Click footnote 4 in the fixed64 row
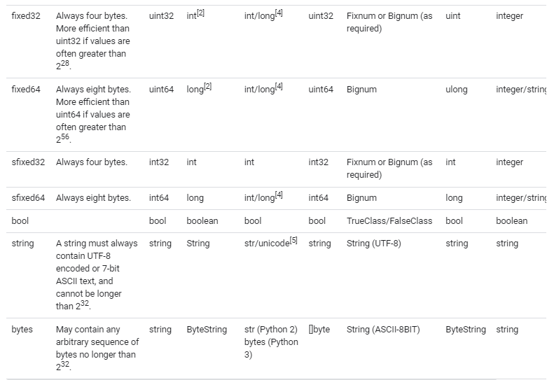Image resolution: width=554 pixels, height=380 pixels. point(279,87)
